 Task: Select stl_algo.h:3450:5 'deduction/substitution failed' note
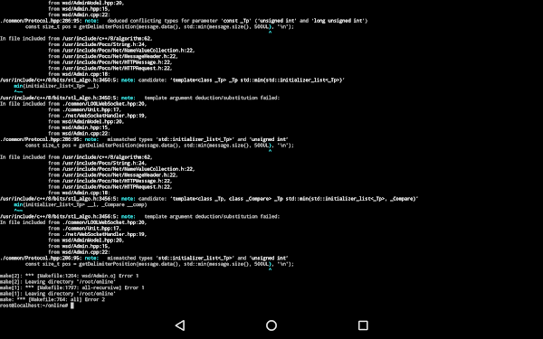tap(139, 98)
